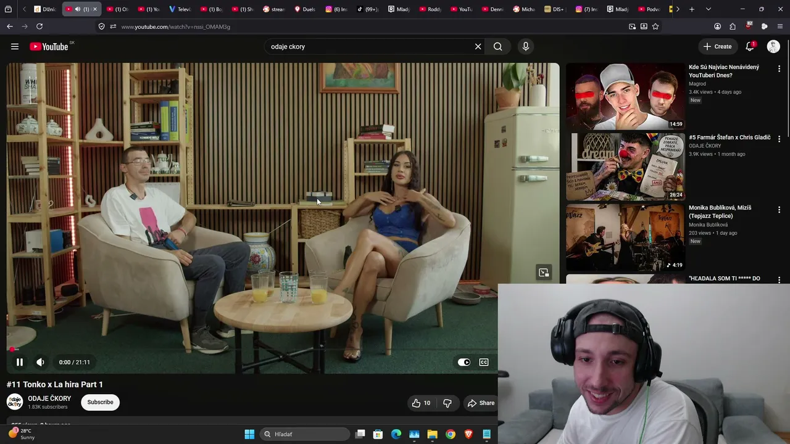Click the address bar URL

[x=176, y=27]
